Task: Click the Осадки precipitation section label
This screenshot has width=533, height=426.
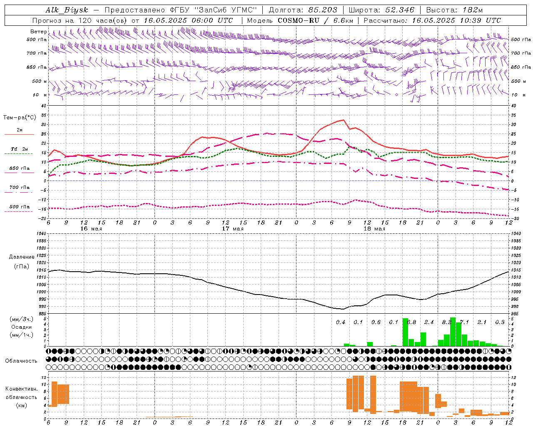Action: point(22,327)
